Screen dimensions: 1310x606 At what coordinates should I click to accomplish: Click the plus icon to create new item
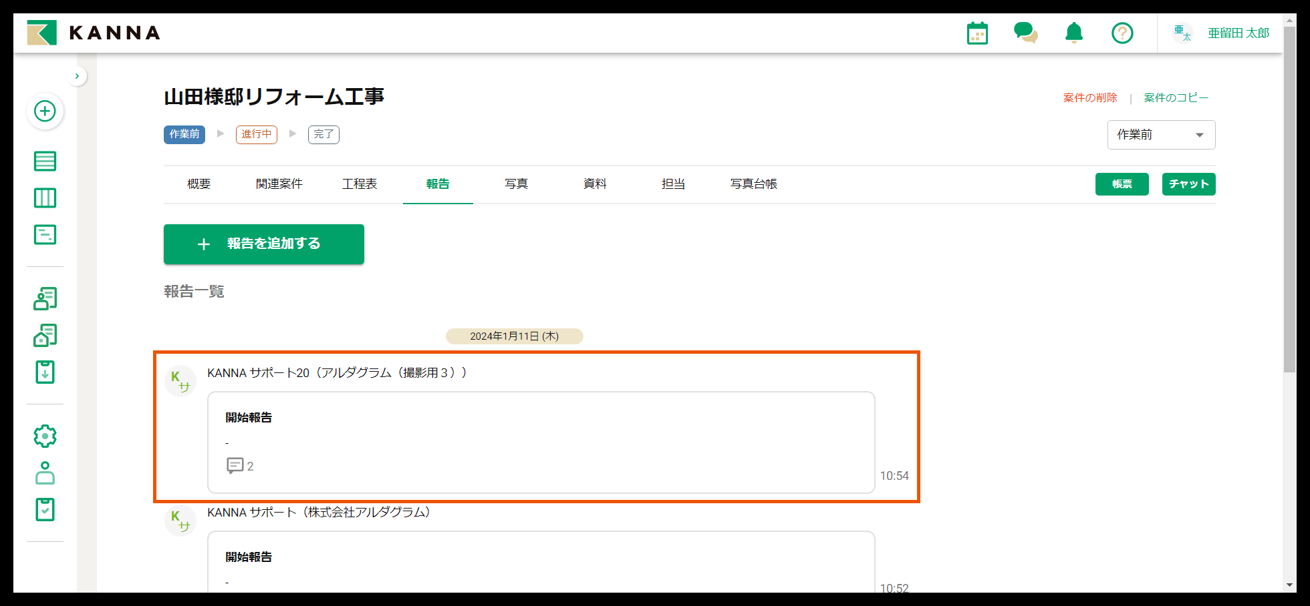45,111
